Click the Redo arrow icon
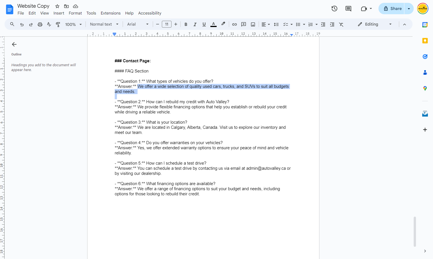 point(31,24)
